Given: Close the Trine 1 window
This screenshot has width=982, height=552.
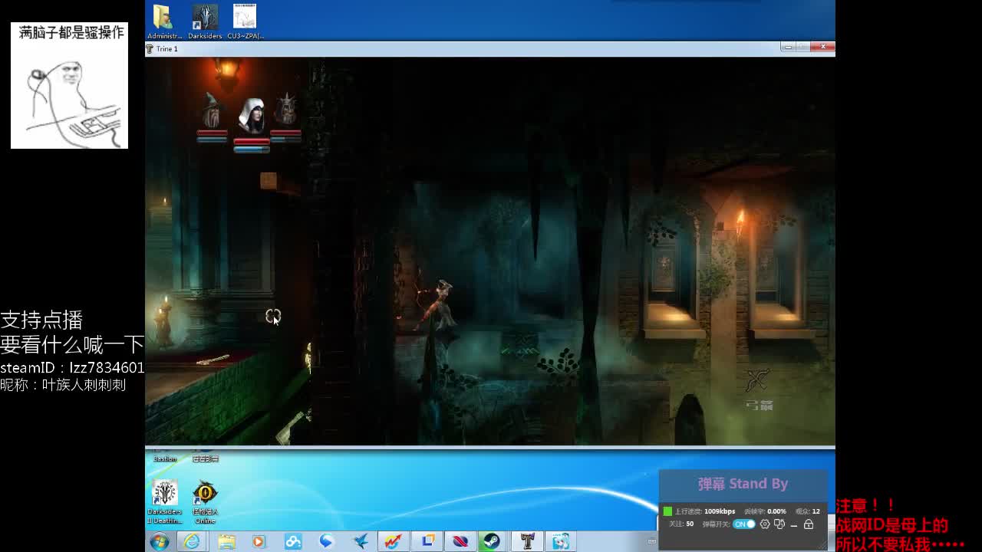Looking at the screenshot, I should pos(823,48).
